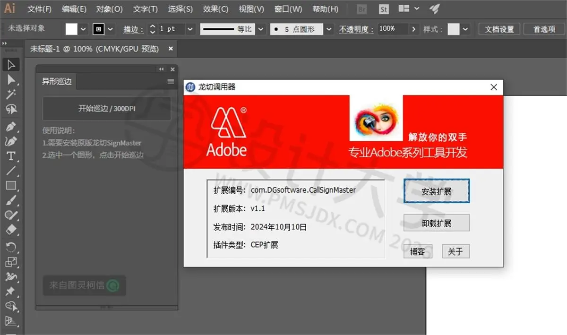567x335 pixels.
Task: Click the opacity 100% input field
Action: (393, 29)
